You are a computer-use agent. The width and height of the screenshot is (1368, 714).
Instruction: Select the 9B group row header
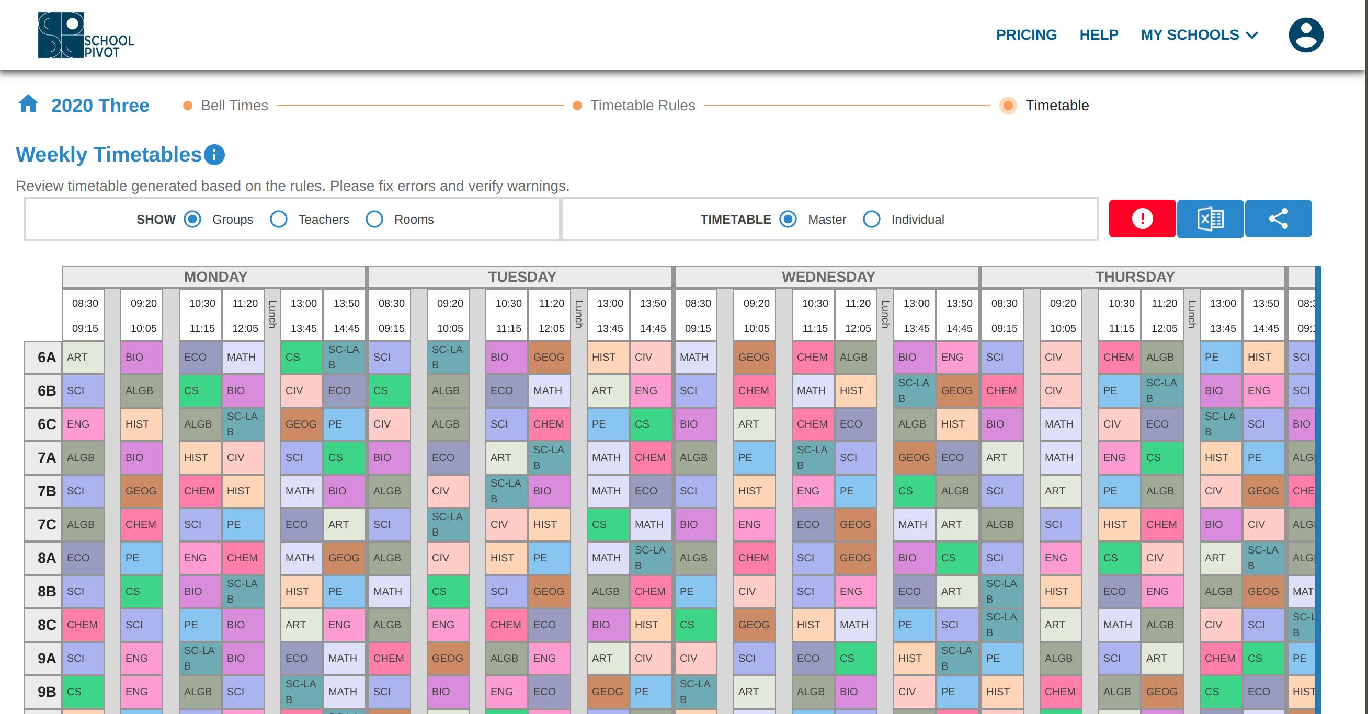click(43, 692)
